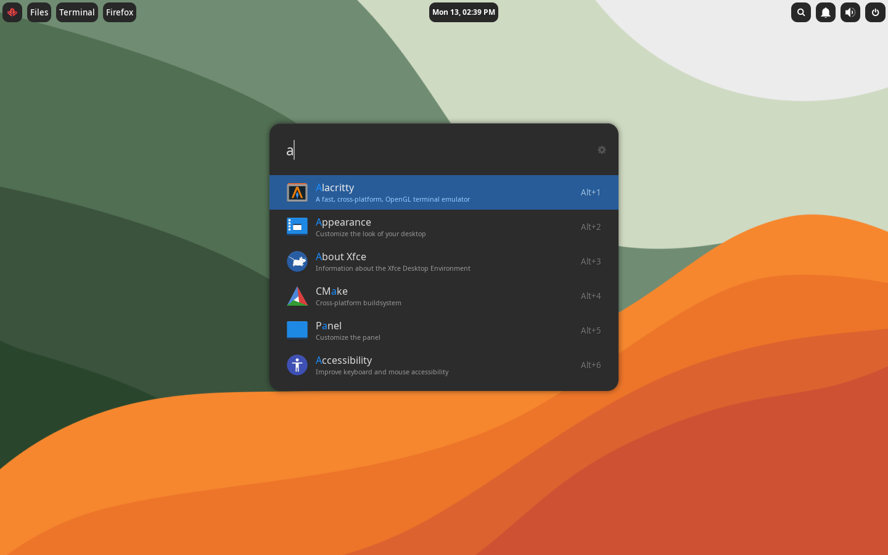Click the Appearance settings icon
The image size is (888, 555).
(x=297, y=227)
